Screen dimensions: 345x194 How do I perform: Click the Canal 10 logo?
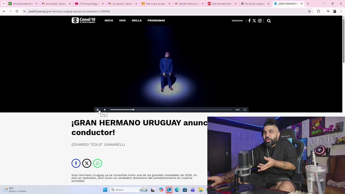tap(84, 20)
